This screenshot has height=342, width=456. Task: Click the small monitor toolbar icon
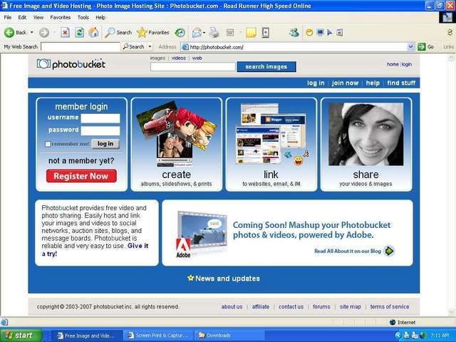click(320, 33)
